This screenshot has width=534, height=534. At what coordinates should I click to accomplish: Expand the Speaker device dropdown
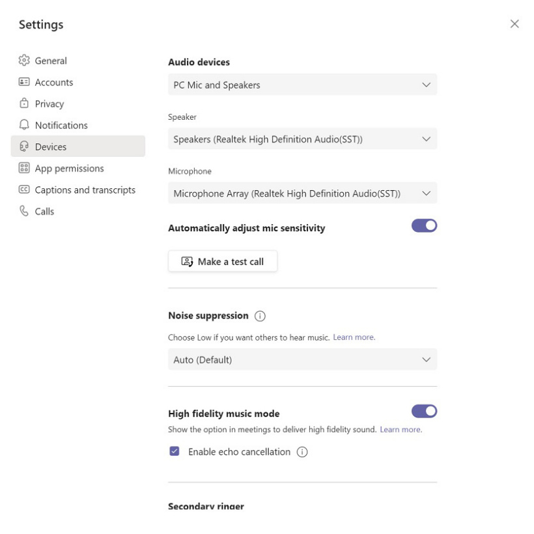(302, 139)
